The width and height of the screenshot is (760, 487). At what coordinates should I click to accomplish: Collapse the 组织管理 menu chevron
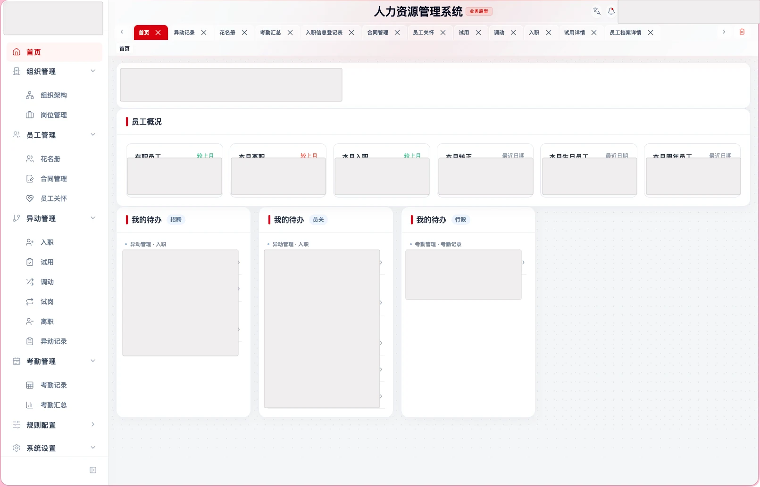tap(93, 71)
